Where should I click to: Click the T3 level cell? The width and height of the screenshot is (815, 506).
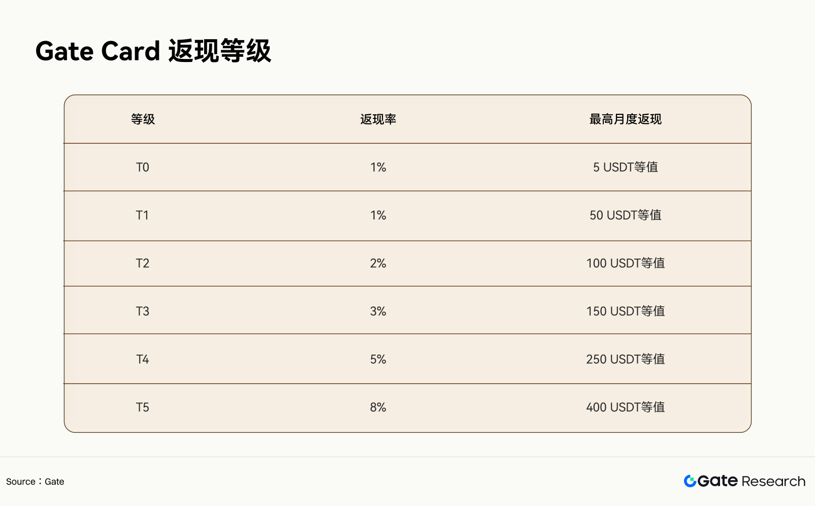[143, 311]
